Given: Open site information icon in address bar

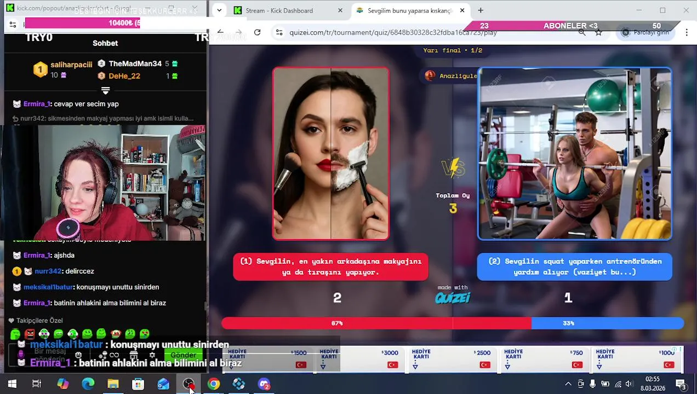Looking at the screenshot, I should [x=279, y=32].
